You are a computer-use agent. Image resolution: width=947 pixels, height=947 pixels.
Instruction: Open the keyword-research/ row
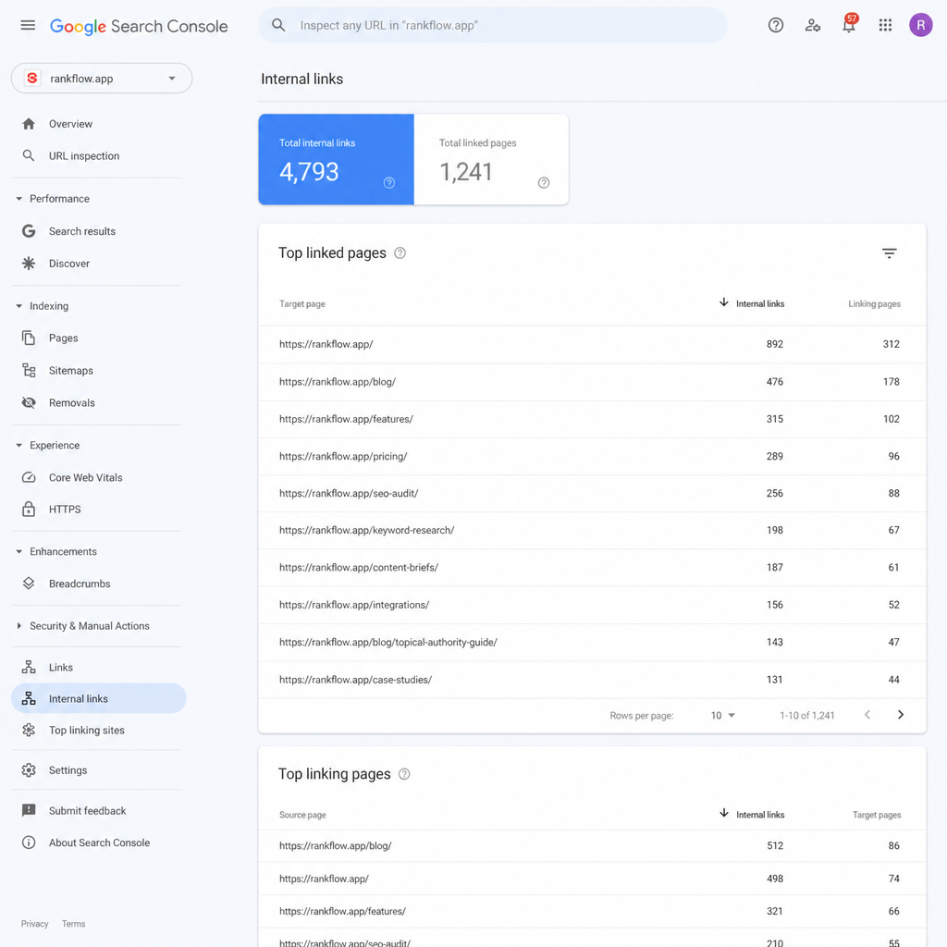coord(592,530)
